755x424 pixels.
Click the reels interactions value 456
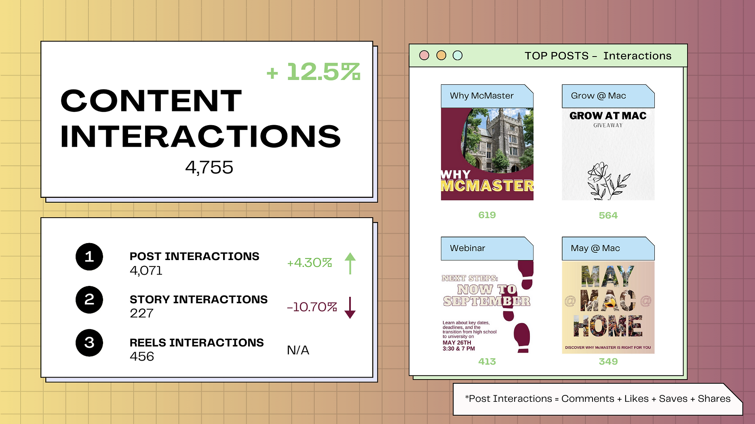[142, 357]
